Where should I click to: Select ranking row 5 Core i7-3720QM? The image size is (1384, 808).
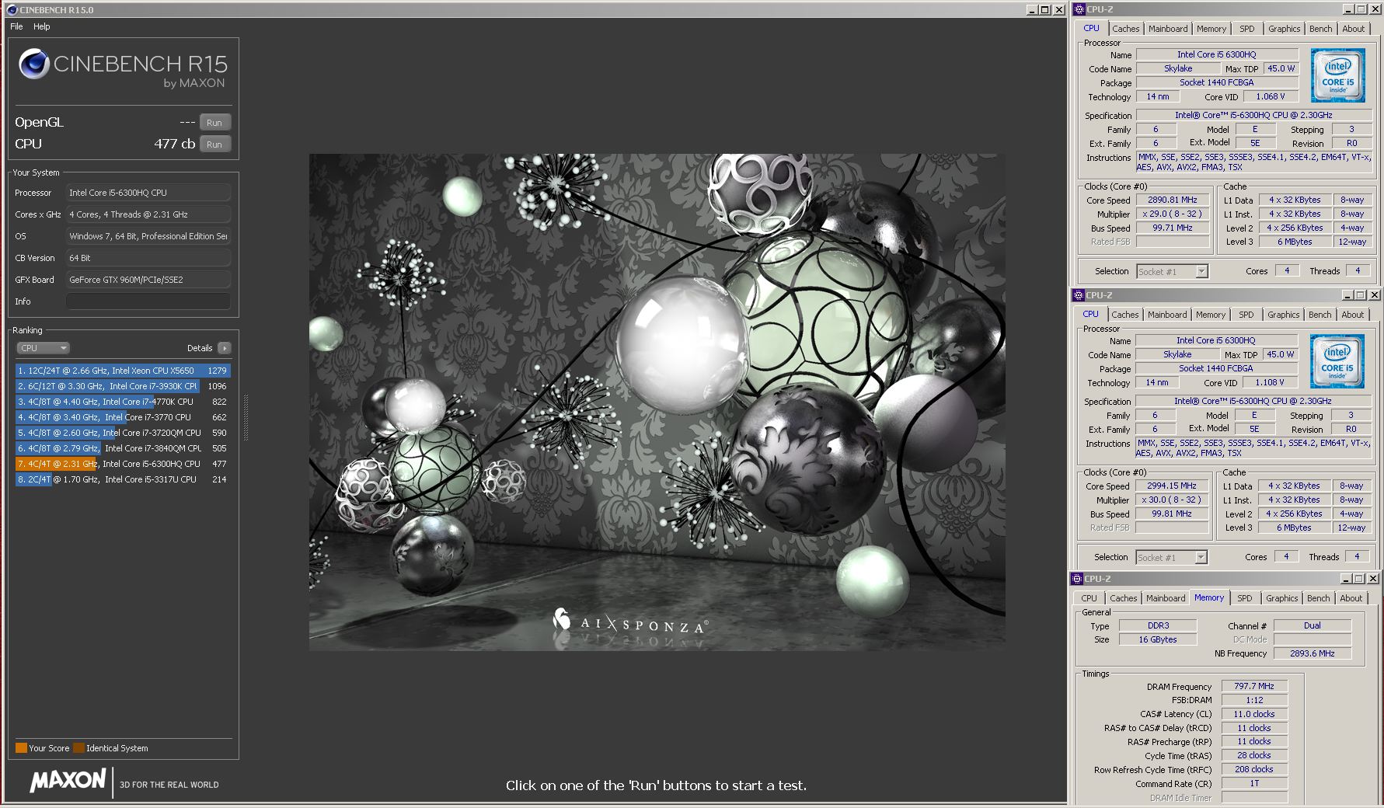(x=123, y=433)
